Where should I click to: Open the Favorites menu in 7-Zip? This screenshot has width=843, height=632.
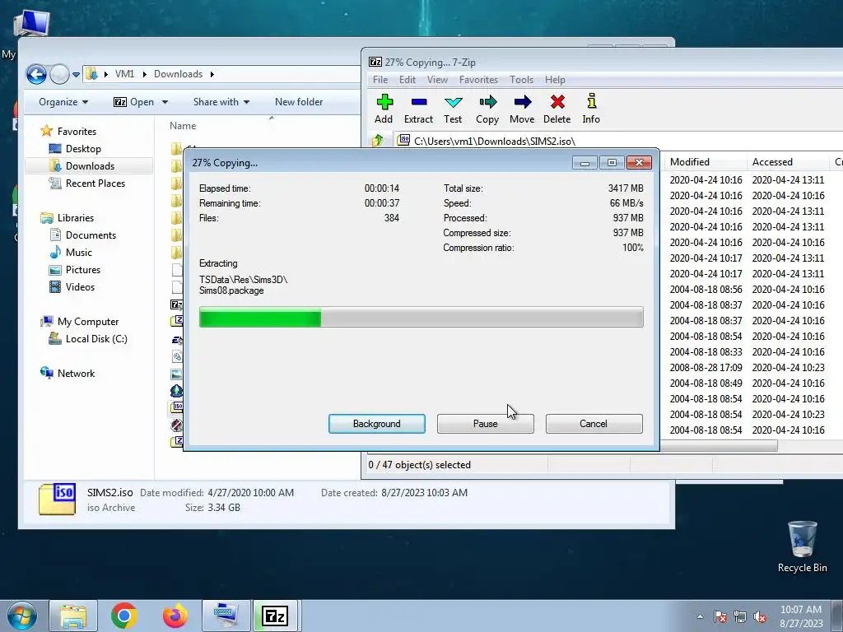(478, 80)
